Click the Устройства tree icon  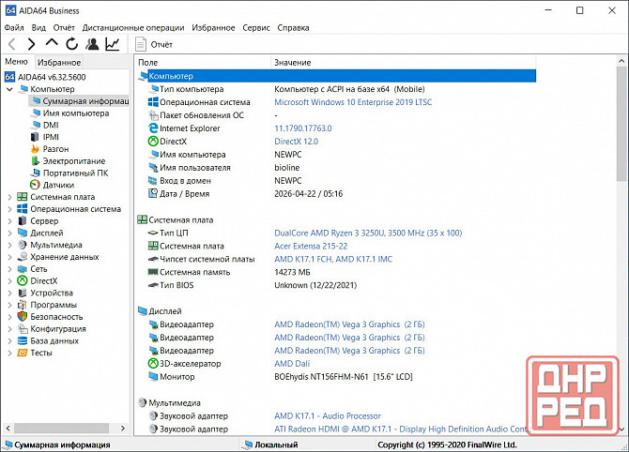tap(23, 293)
